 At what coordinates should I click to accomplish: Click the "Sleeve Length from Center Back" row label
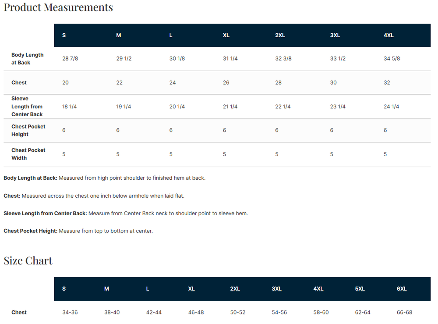coord(27,107)
